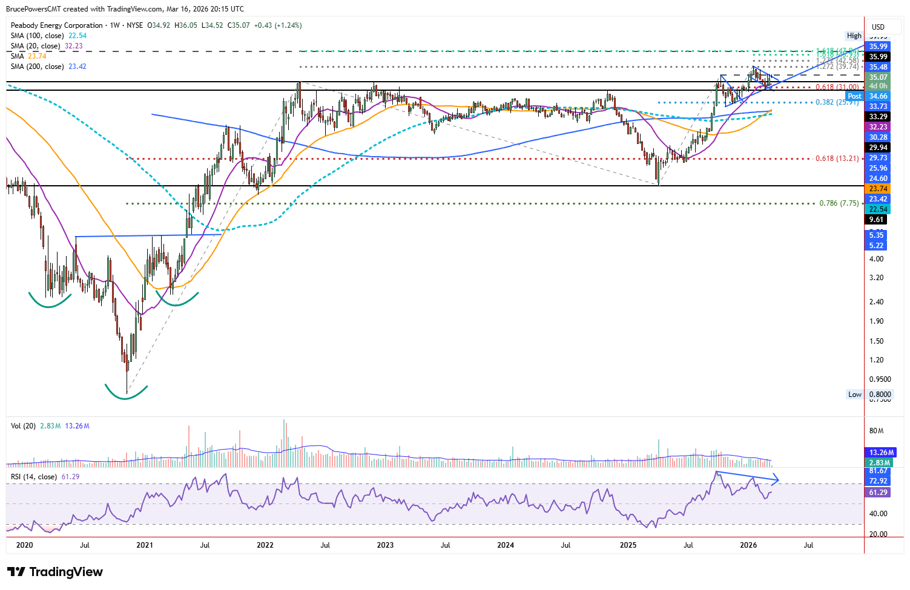Click the black 33.29 price axis label
This screenshot has width=910, height=590.
click(878, 117)
